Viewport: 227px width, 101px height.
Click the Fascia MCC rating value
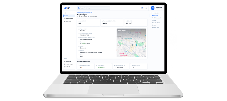134,67
